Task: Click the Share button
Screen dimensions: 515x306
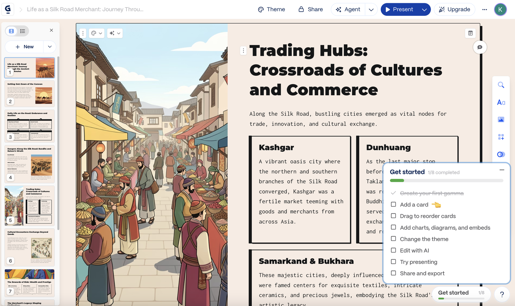Action: click(x=311, y=10)
